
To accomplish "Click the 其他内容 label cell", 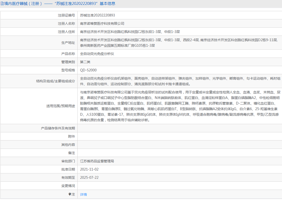I will click(68, 145).
